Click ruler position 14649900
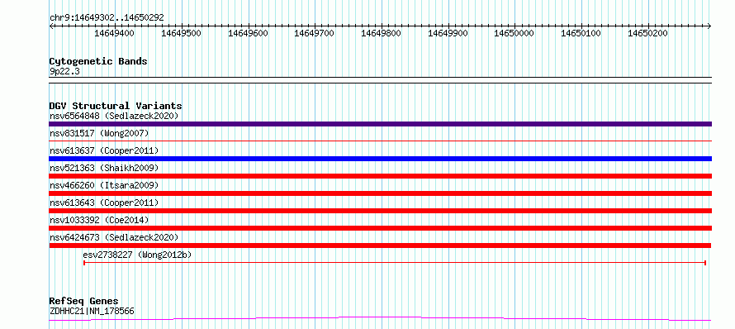Viewport: 735px width, 329px height. [448, 33]
